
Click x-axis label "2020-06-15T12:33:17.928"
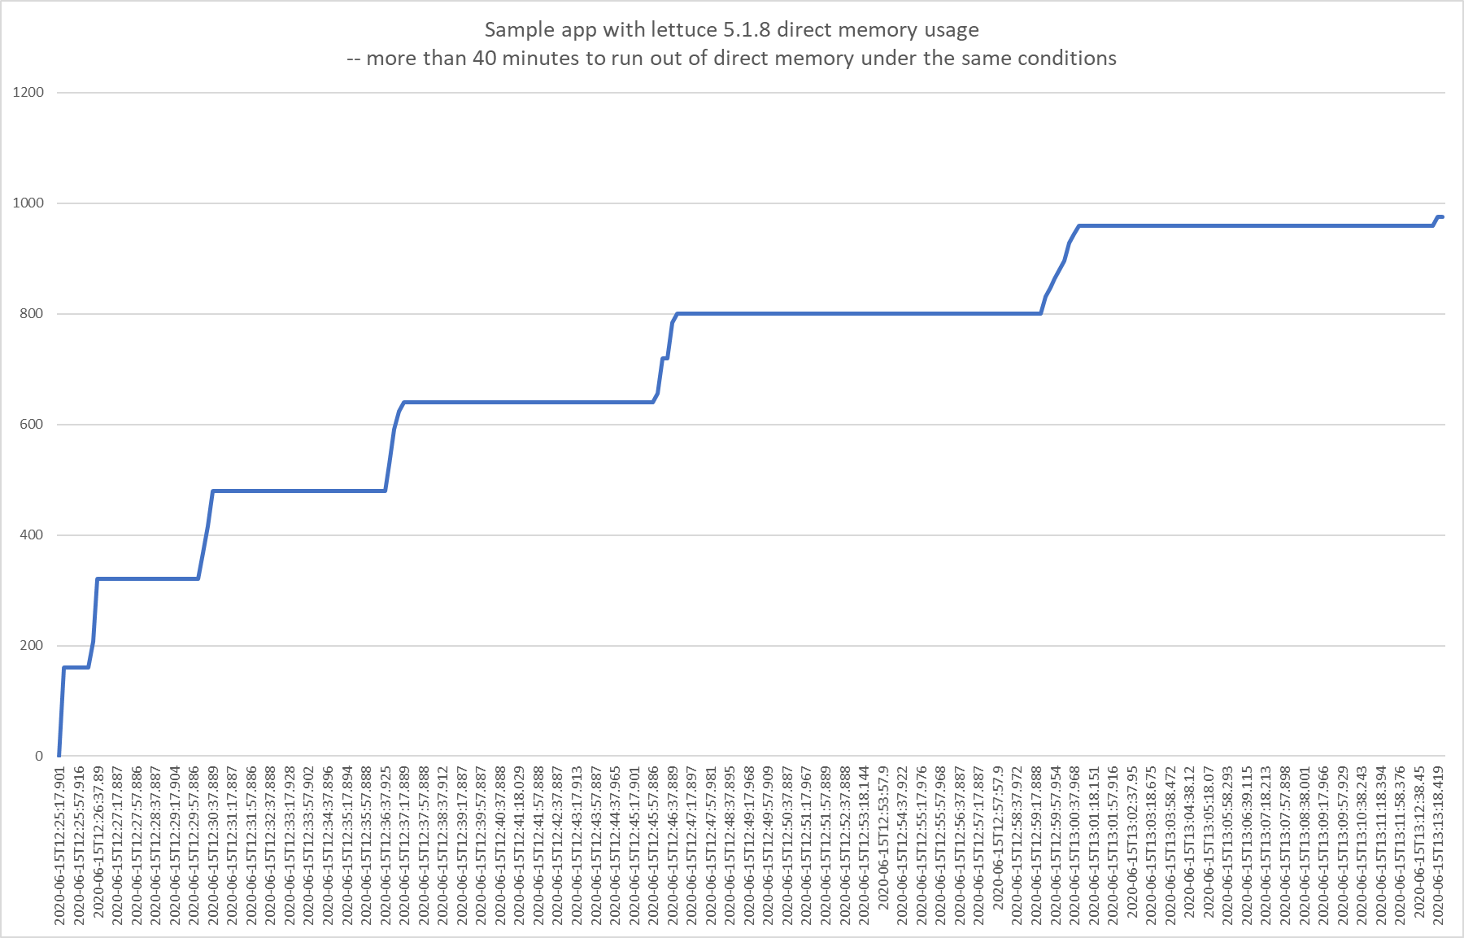click(290, 845)
